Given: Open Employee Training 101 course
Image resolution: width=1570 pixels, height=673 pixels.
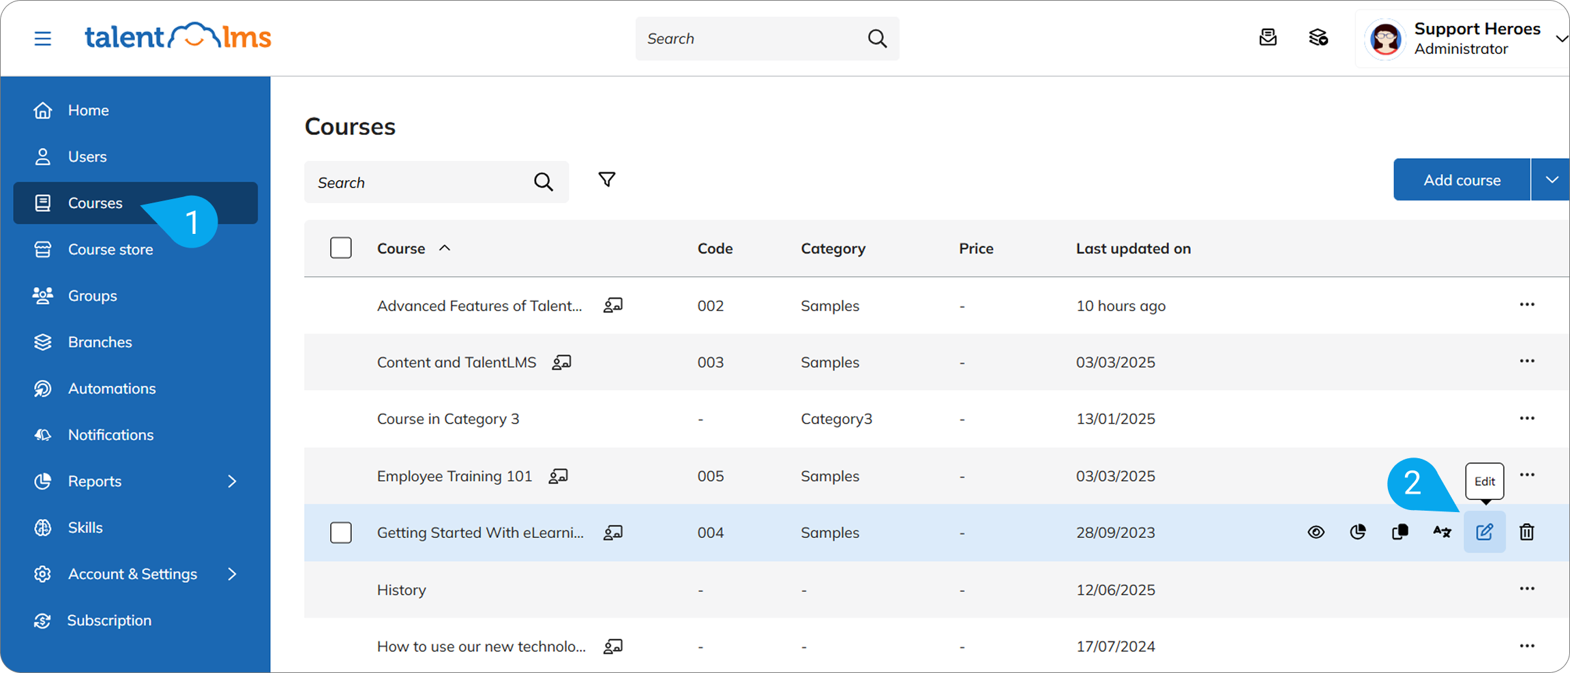Looking at the screenshot, I should [454, 476].
